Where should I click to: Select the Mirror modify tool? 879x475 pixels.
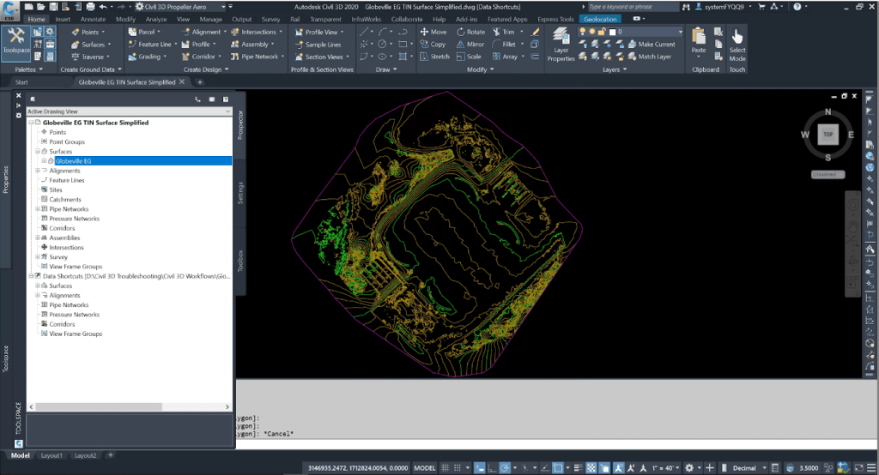470,45
